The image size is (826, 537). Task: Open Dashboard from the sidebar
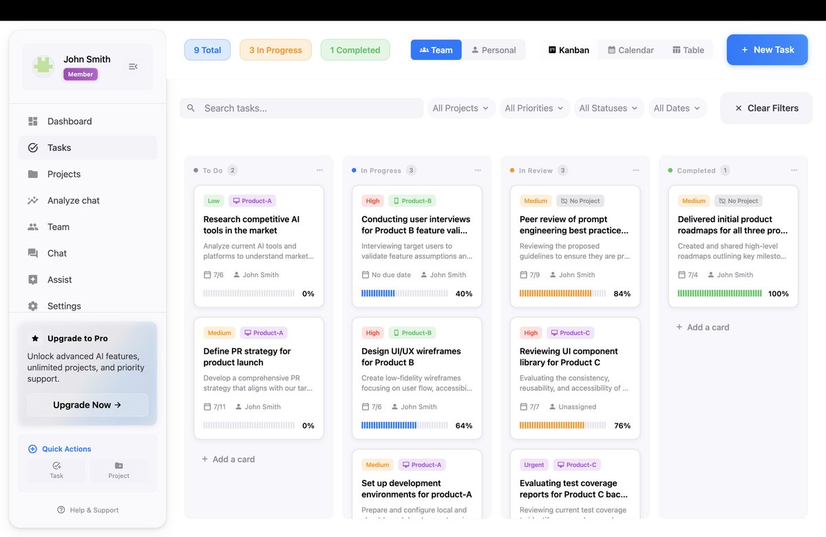pyautogui.click(x=87, y=121)
